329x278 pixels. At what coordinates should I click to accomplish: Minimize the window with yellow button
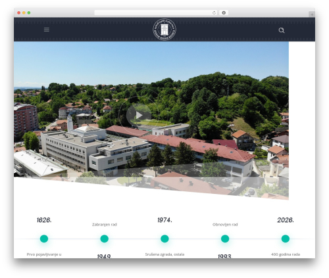24,13
